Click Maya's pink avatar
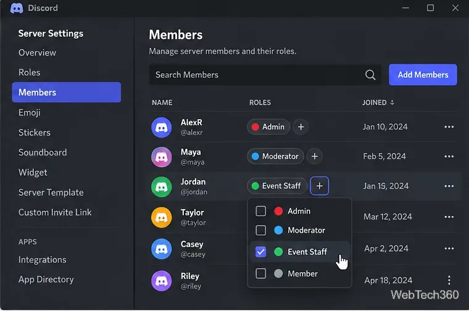Screen dimensions: 469x311 (162, 157)
